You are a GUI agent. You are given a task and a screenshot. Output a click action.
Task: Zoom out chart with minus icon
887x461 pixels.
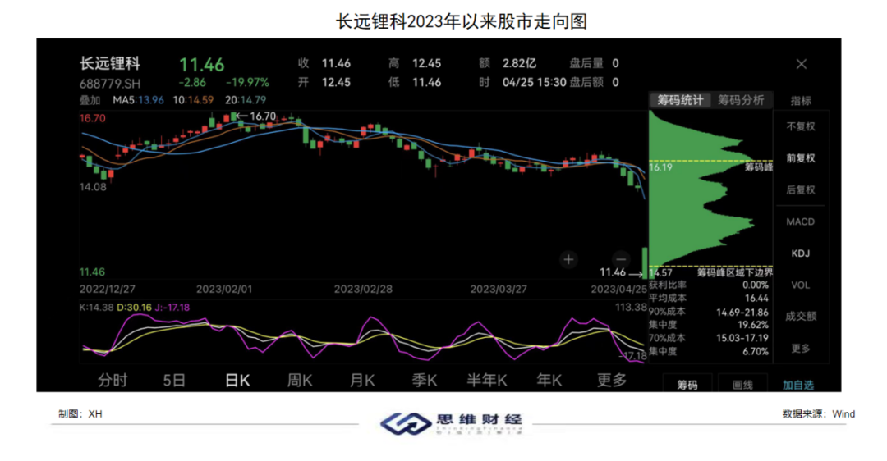621,259
